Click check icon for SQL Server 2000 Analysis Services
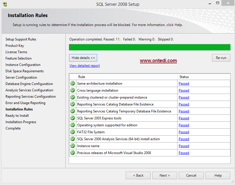The width and height of the screenshot is (235, 185). pos(73,139)
